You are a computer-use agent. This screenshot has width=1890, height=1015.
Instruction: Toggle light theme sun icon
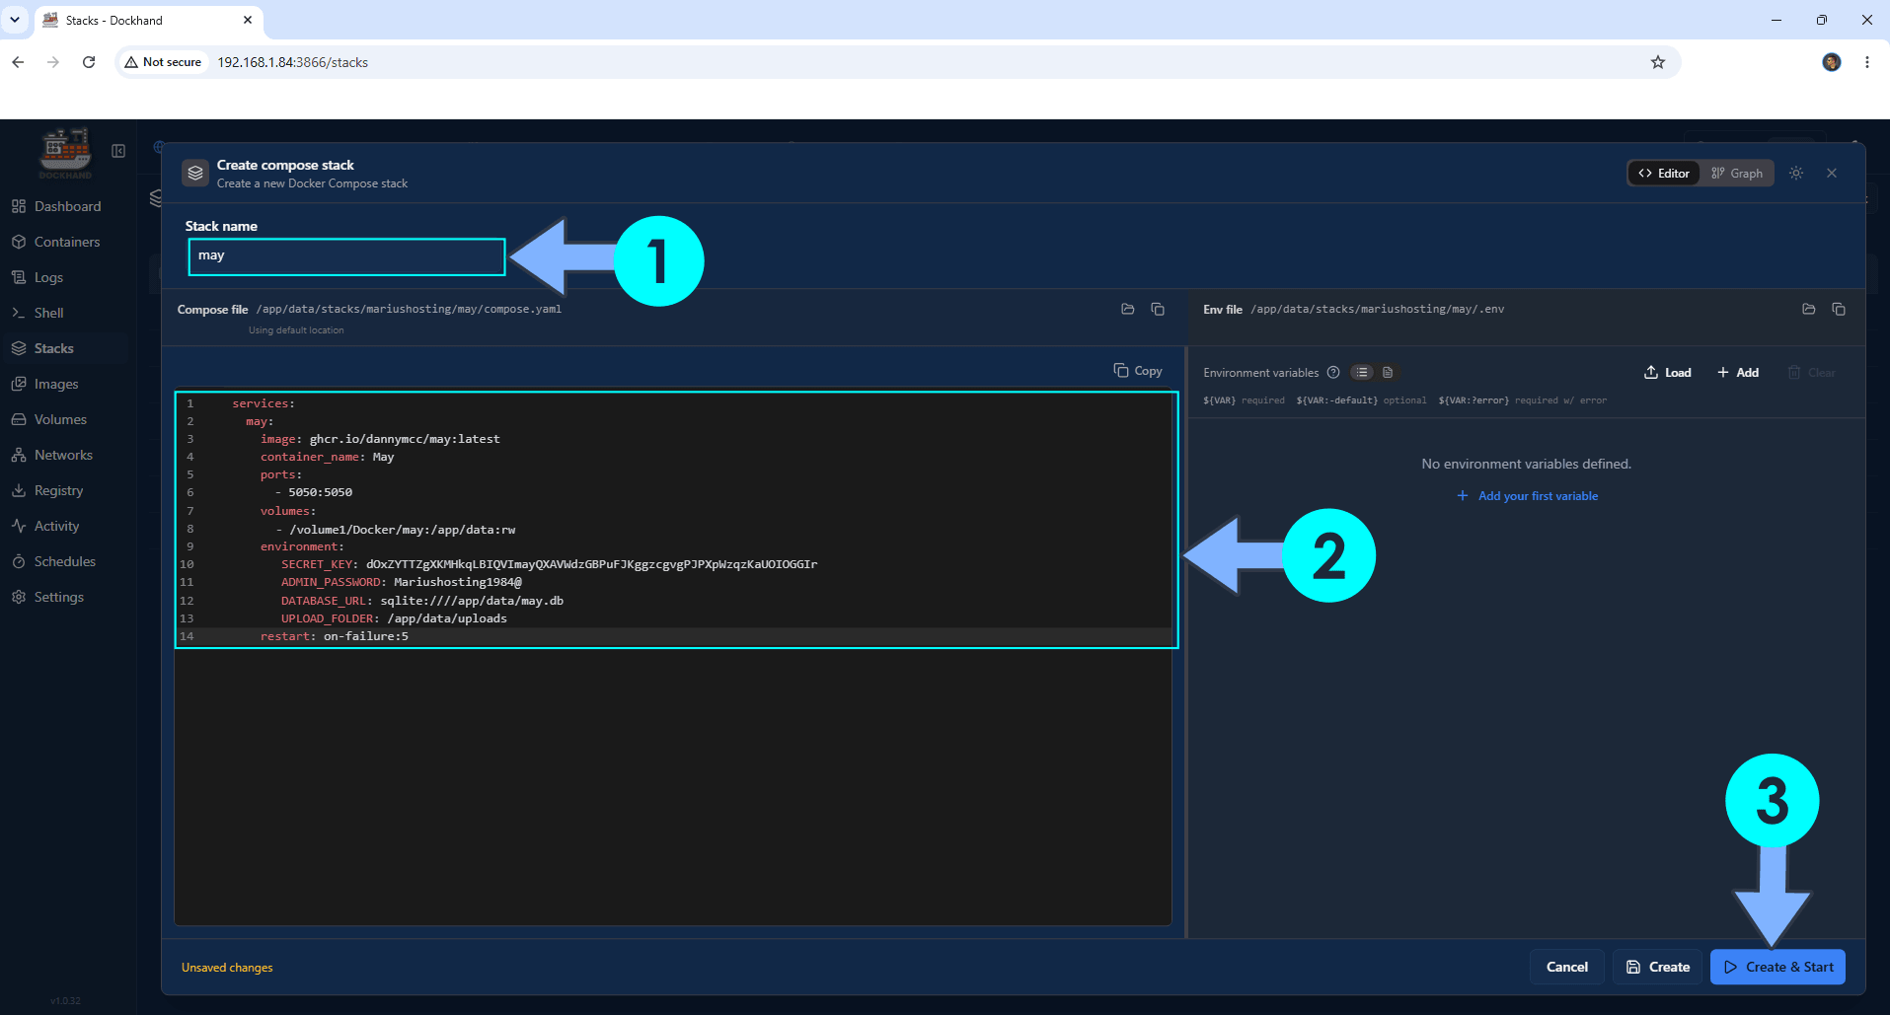1796,173
